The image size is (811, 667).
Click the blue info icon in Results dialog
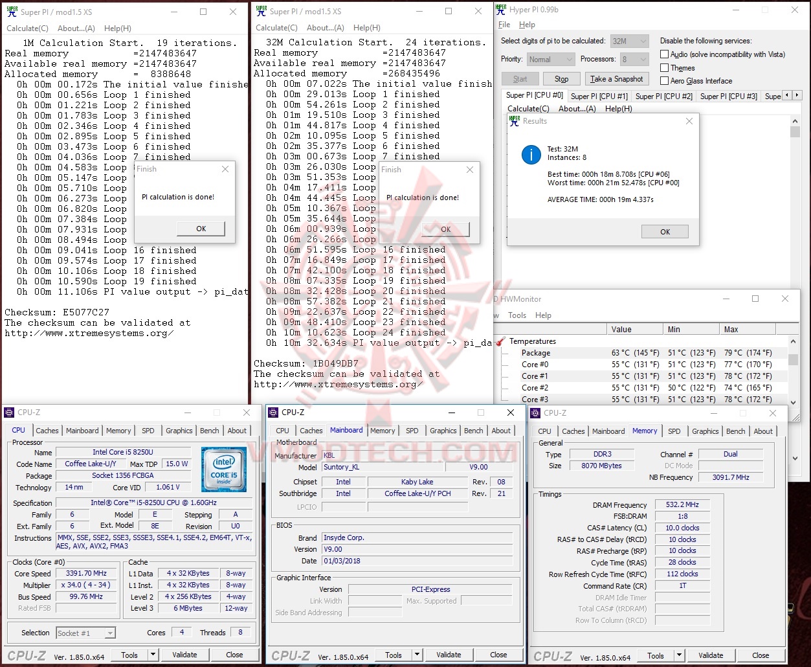tap(531, 154)
